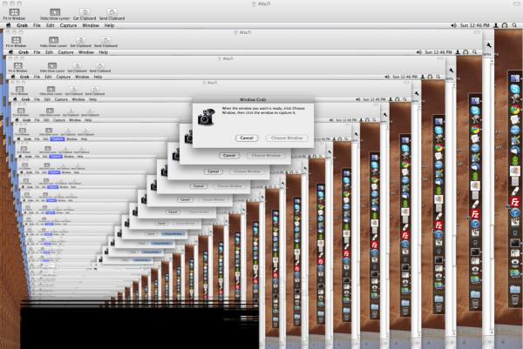
Task: Open the green Adium icon in the largest dock
Action: click(x=515, y=160)
